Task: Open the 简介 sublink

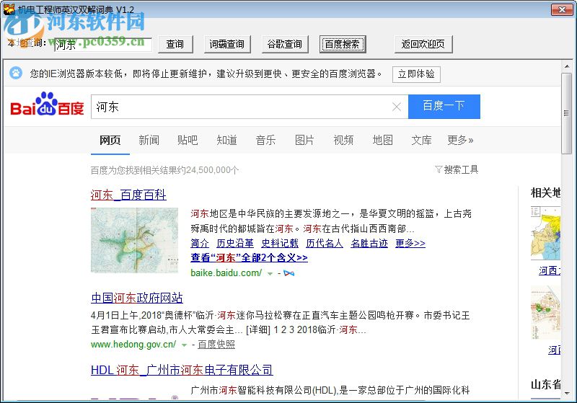Action: (200, 243)
